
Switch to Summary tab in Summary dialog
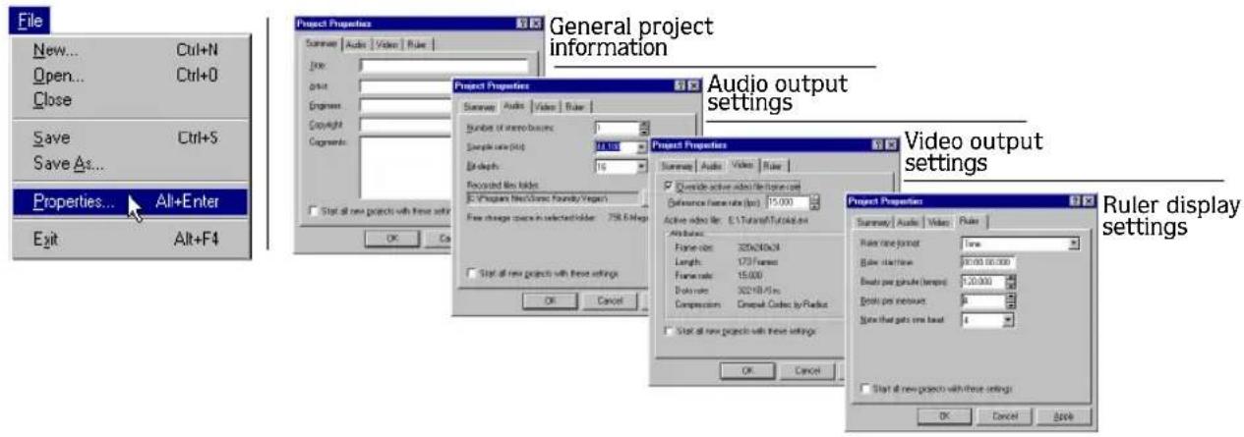(320, 44)
